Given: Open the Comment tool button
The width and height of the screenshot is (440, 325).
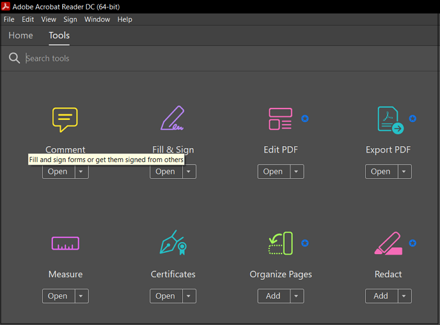Looking at the screenshot, I should [58, 171].
